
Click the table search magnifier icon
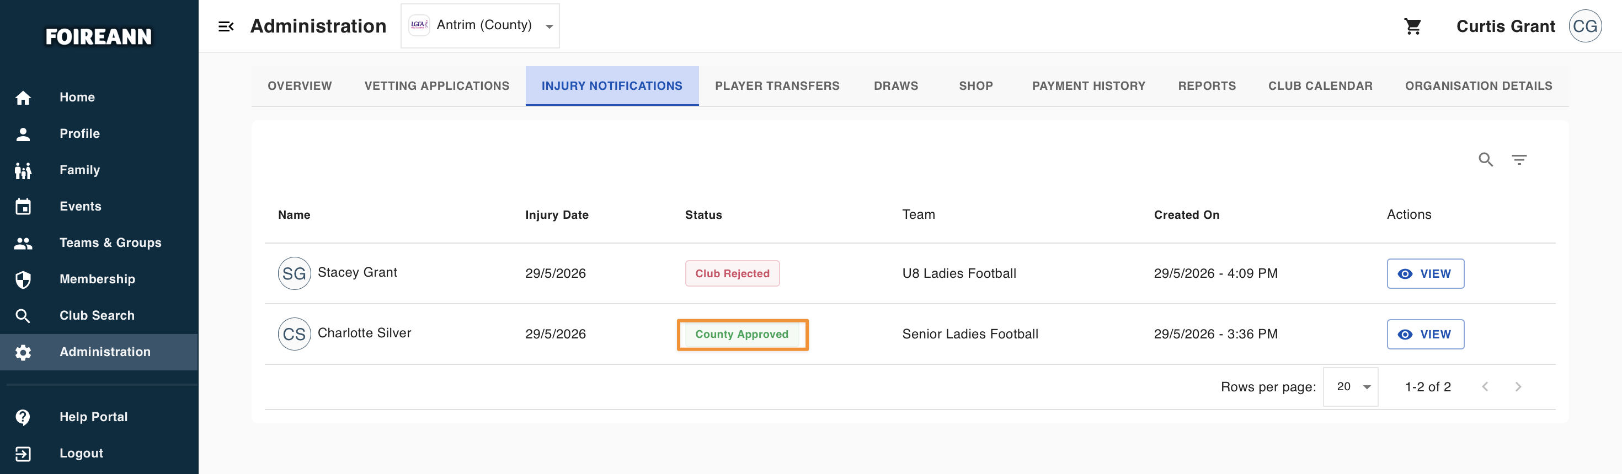pyautogui.click(x=1485, y=160)
